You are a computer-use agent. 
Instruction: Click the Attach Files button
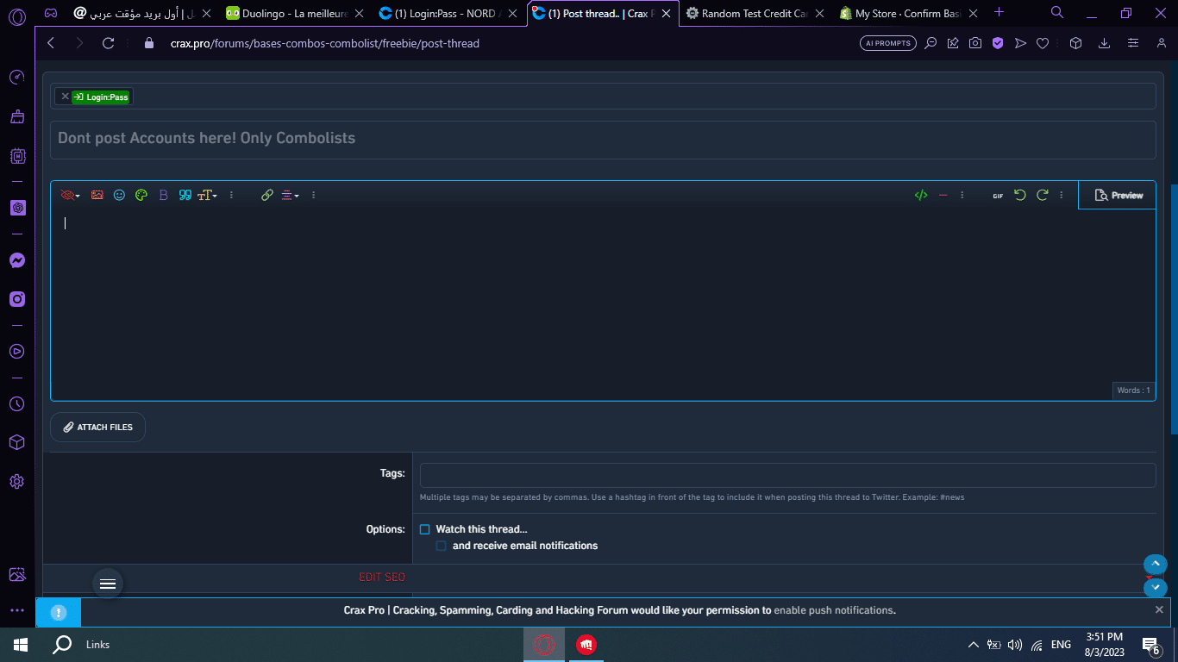pyautogui.click(x=98, y=427)
